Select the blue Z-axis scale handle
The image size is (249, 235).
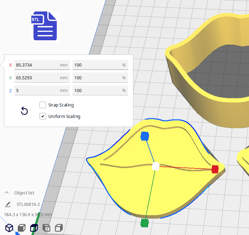145,136
